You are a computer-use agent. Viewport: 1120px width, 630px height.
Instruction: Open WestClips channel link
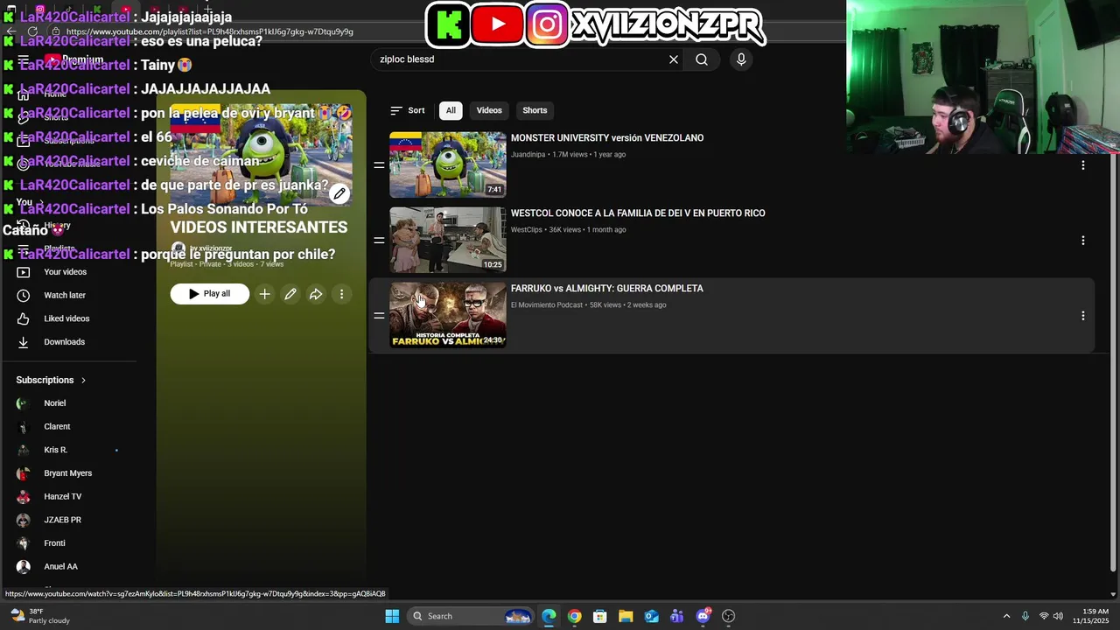527,230
